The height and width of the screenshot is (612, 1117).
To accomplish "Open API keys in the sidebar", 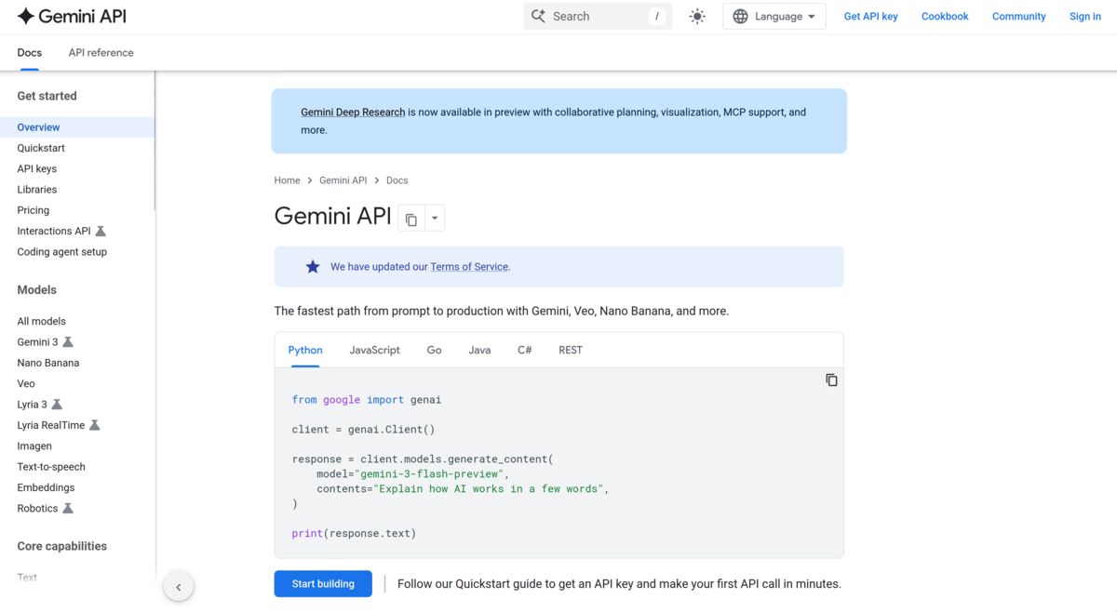I will tap(37, 169).
